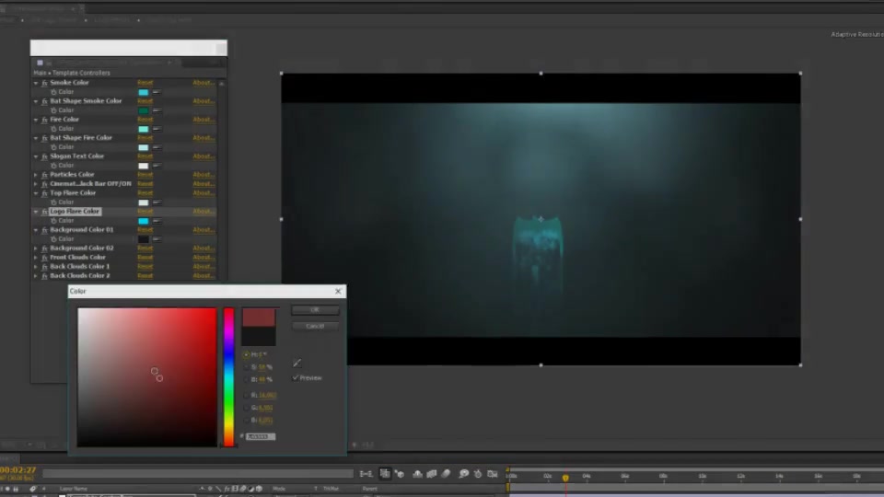Toggle the motion blur icon in timeline
Viewport: 884px width, 497px height.
[x=446, y=474]
